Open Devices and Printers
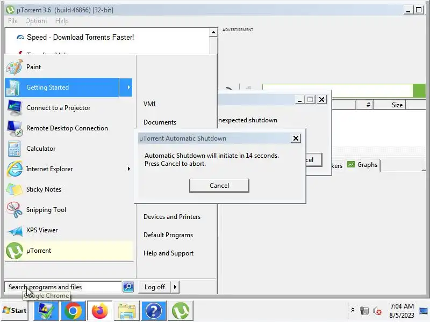 [172, 217]
